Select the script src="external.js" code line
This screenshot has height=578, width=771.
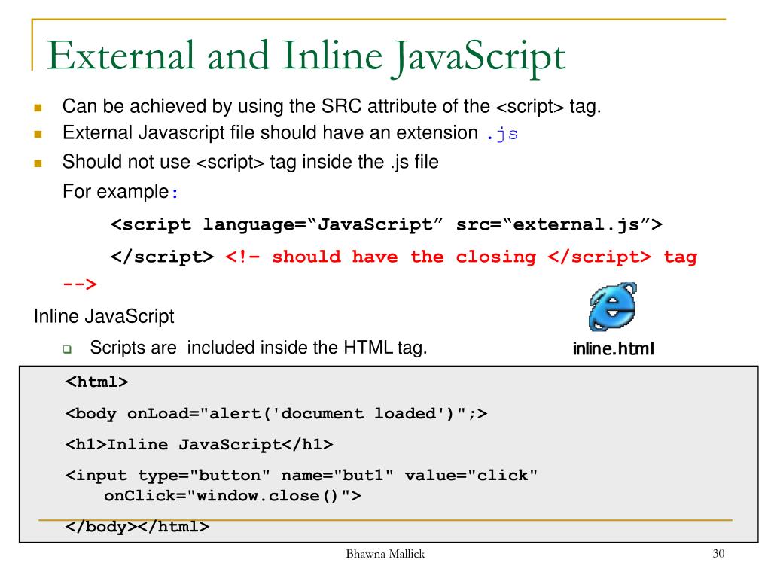pos(386,224)
